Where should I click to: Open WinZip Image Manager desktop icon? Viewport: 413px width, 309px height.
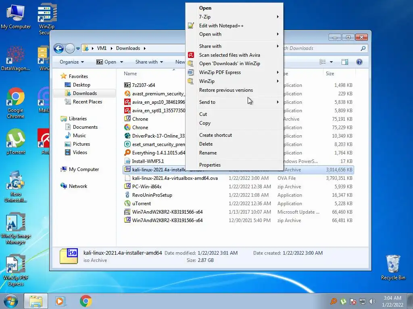point(16,228)
